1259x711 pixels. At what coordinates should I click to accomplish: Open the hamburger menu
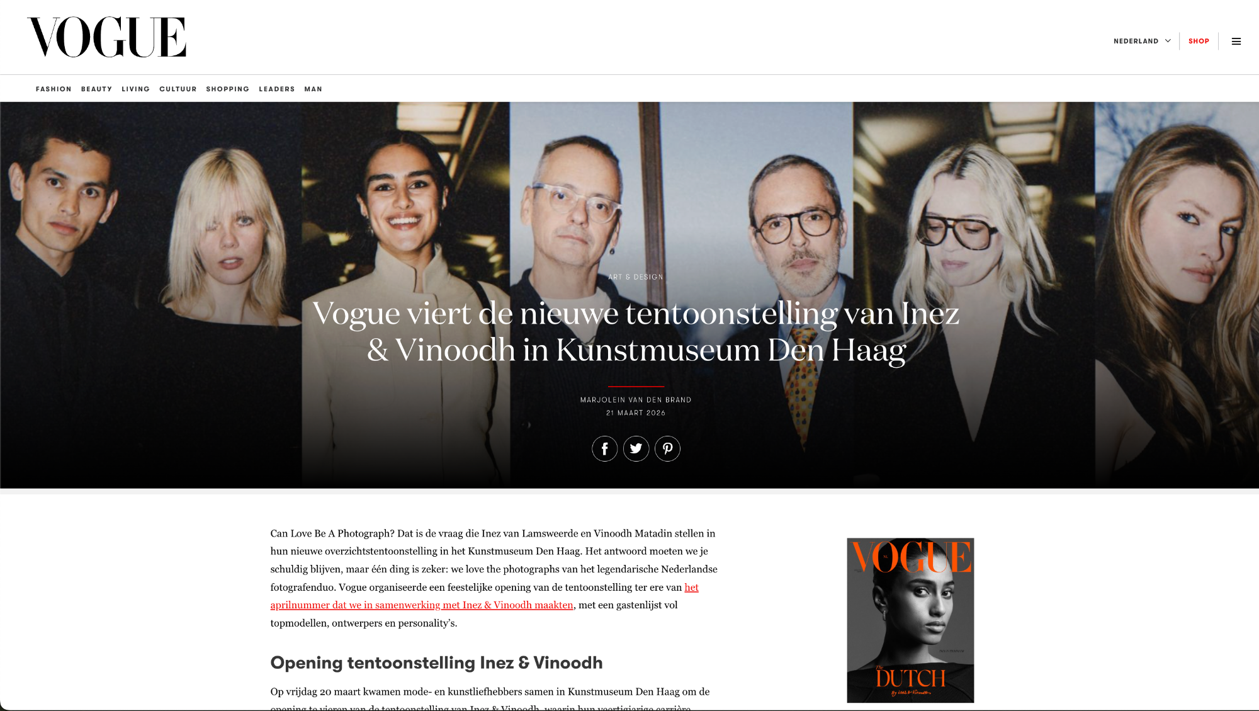(x=1236, y=42)
